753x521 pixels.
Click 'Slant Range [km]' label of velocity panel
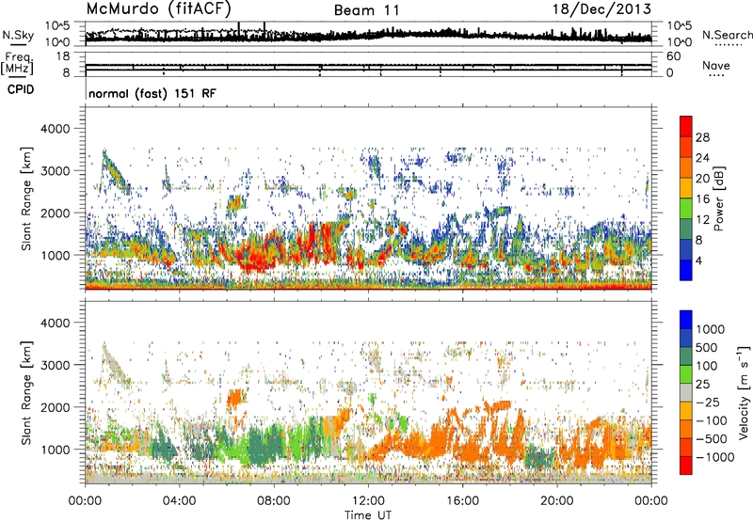pos(26,392)
